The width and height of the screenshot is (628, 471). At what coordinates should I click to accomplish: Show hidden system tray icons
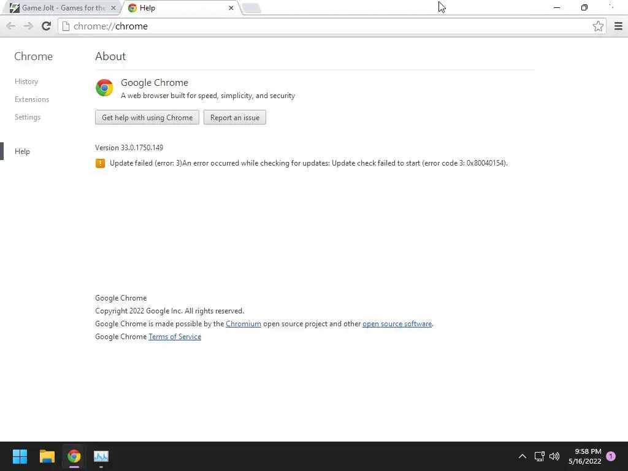pyautogui.click(x=523, y=456)
